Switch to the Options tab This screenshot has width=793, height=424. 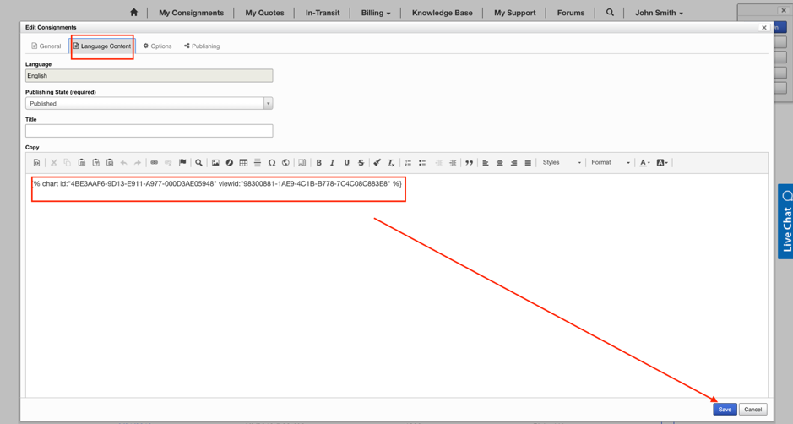tap(157, 46)
